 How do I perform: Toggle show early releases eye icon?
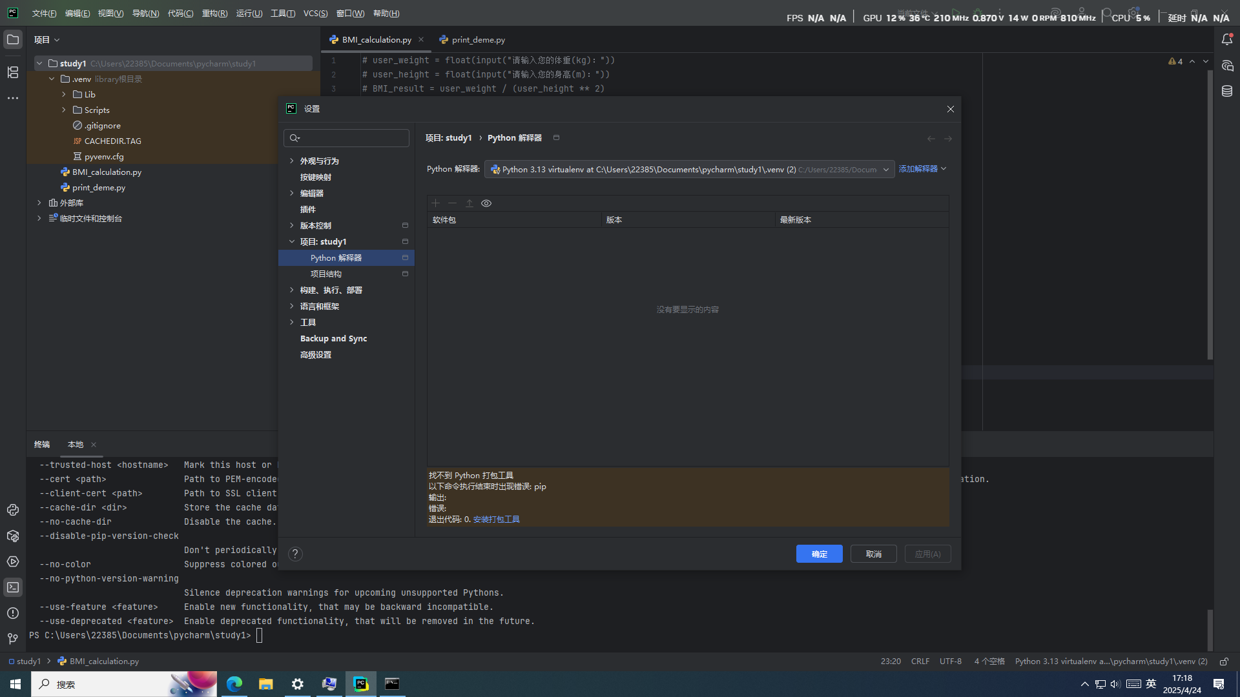[486, 203]
